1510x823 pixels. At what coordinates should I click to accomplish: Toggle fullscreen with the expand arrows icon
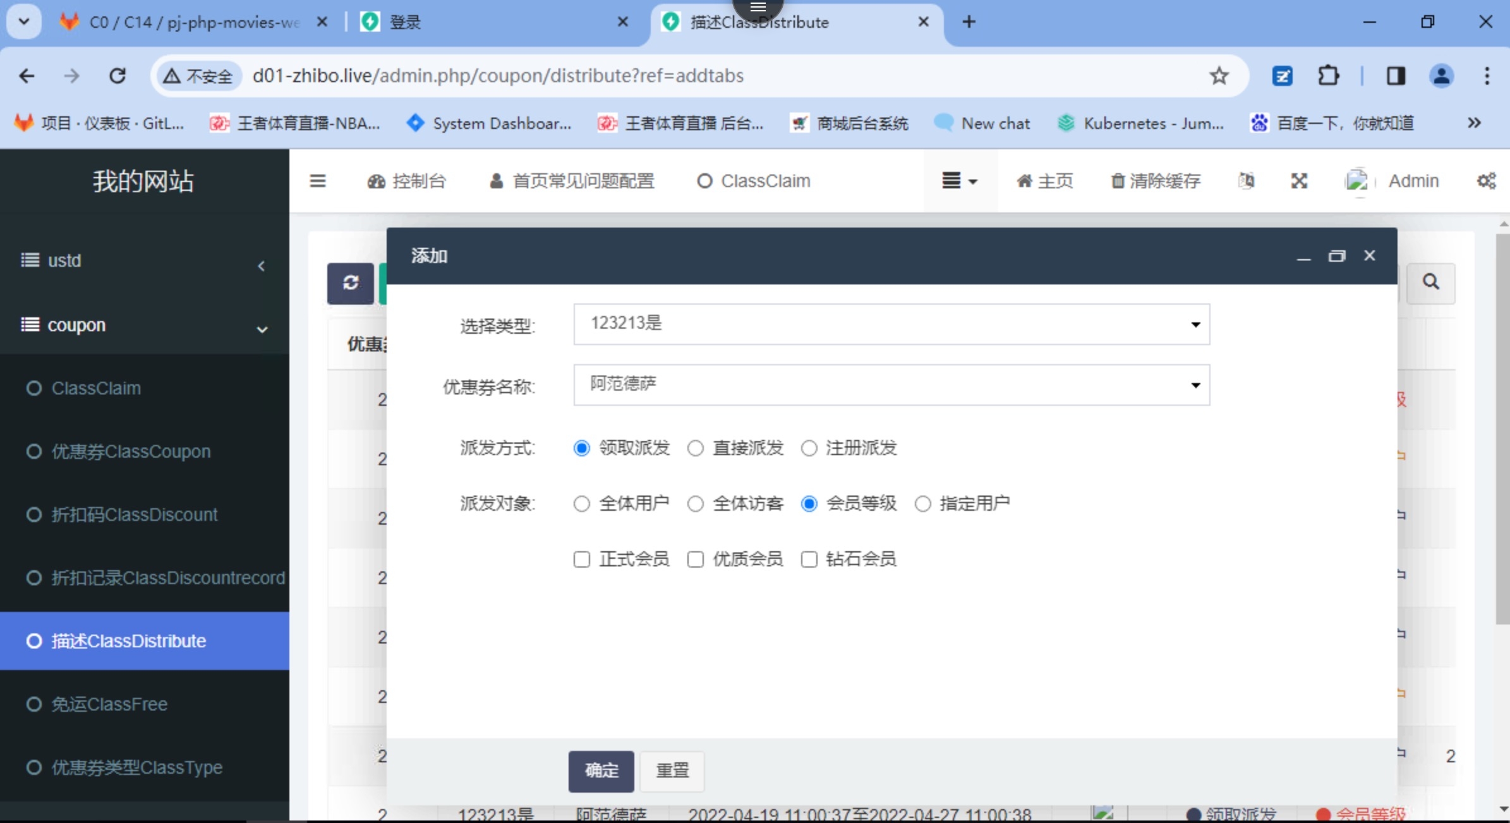(1299, 181)
